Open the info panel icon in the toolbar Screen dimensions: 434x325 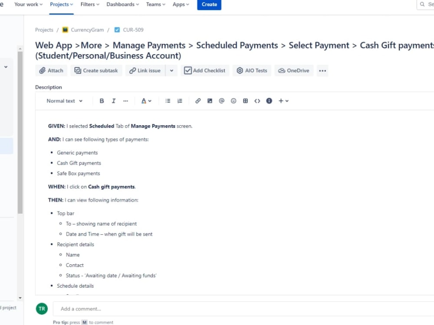(x=269, y=101)
